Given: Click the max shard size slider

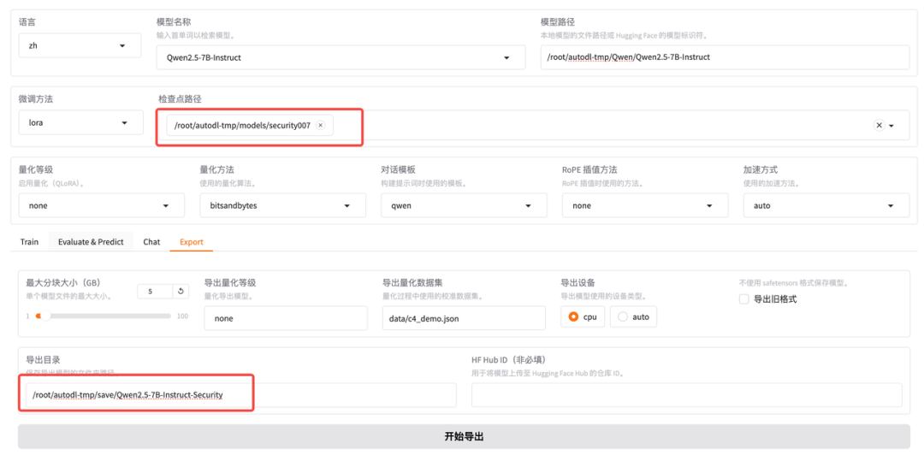Looking at the screenshot, I should tap(104, 316).
